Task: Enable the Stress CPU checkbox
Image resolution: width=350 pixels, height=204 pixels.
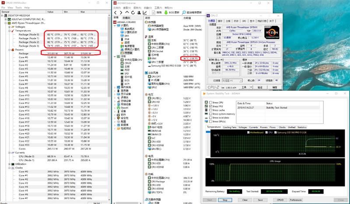Action: pos(210,103)
